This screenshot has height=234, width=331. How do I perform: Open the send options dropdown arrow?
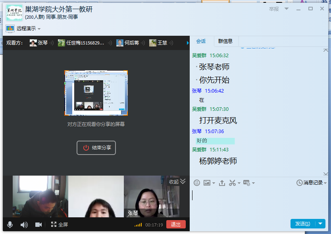pos(320,224)
